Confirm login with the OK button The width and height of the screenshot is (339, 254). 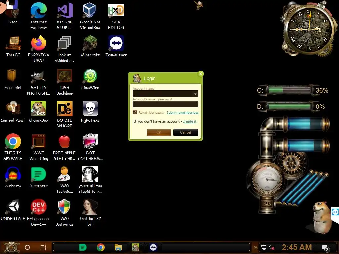coord(159,132)
